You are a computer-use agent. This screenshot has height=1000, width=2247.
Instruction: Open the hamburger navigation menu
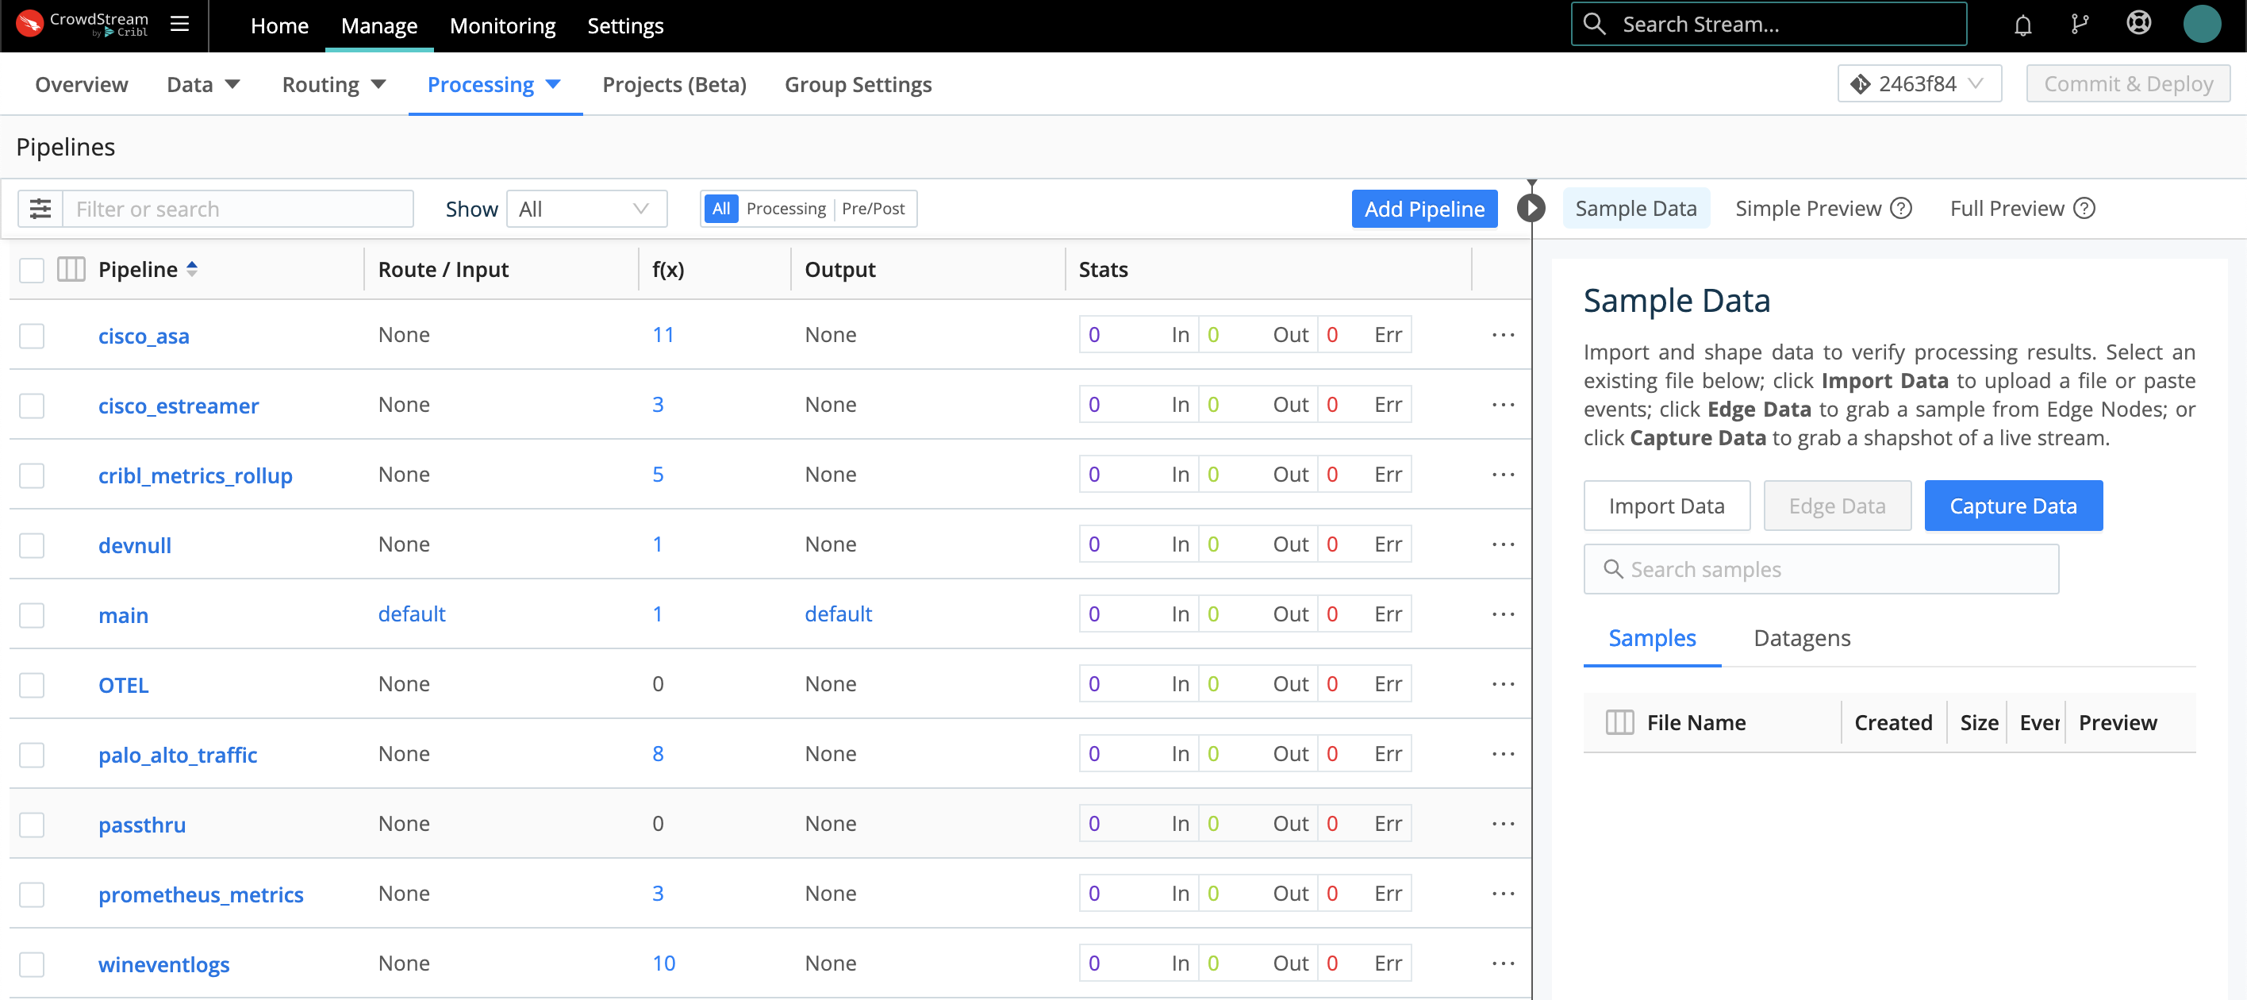point(179,24)
